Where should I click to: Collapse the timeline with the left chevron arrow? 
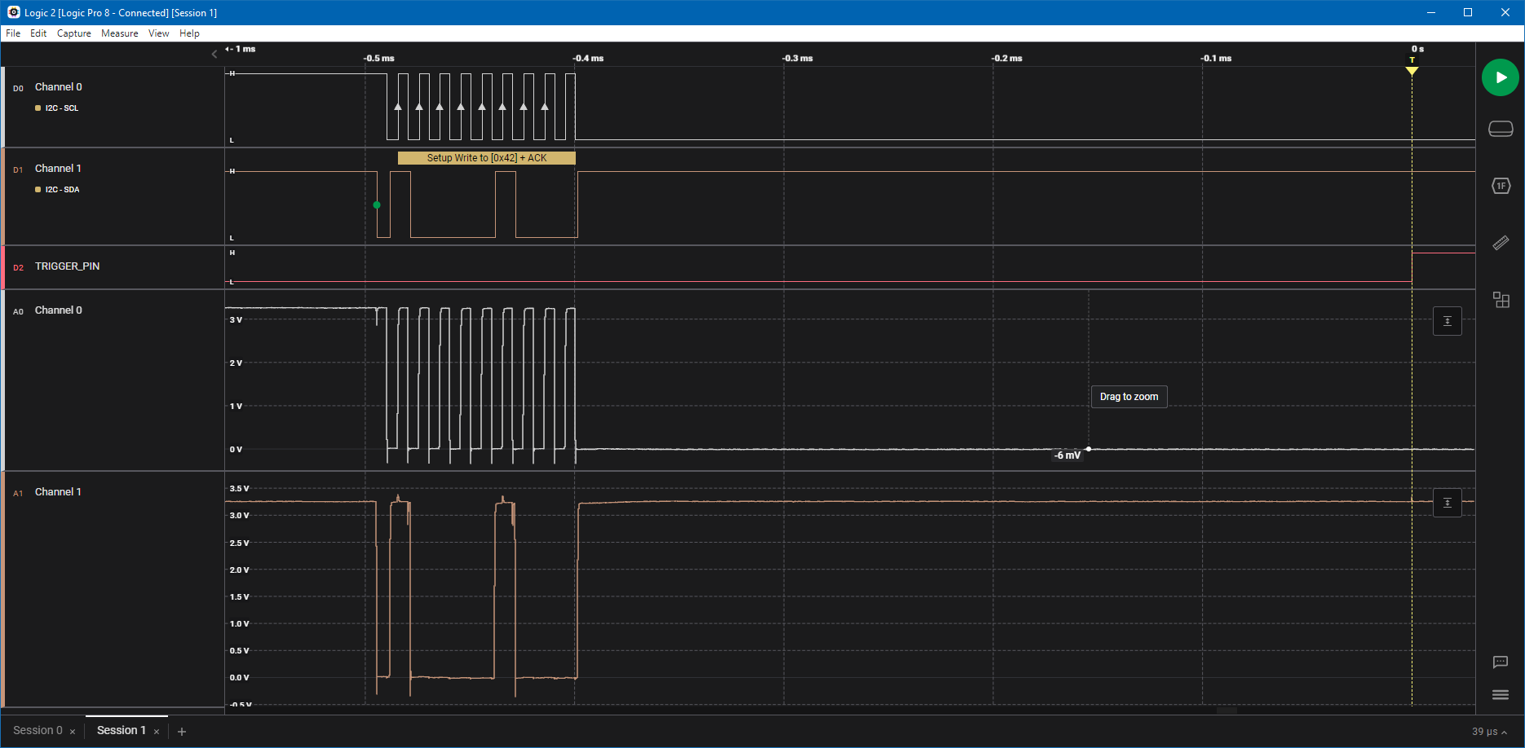[x=214, y=54]
